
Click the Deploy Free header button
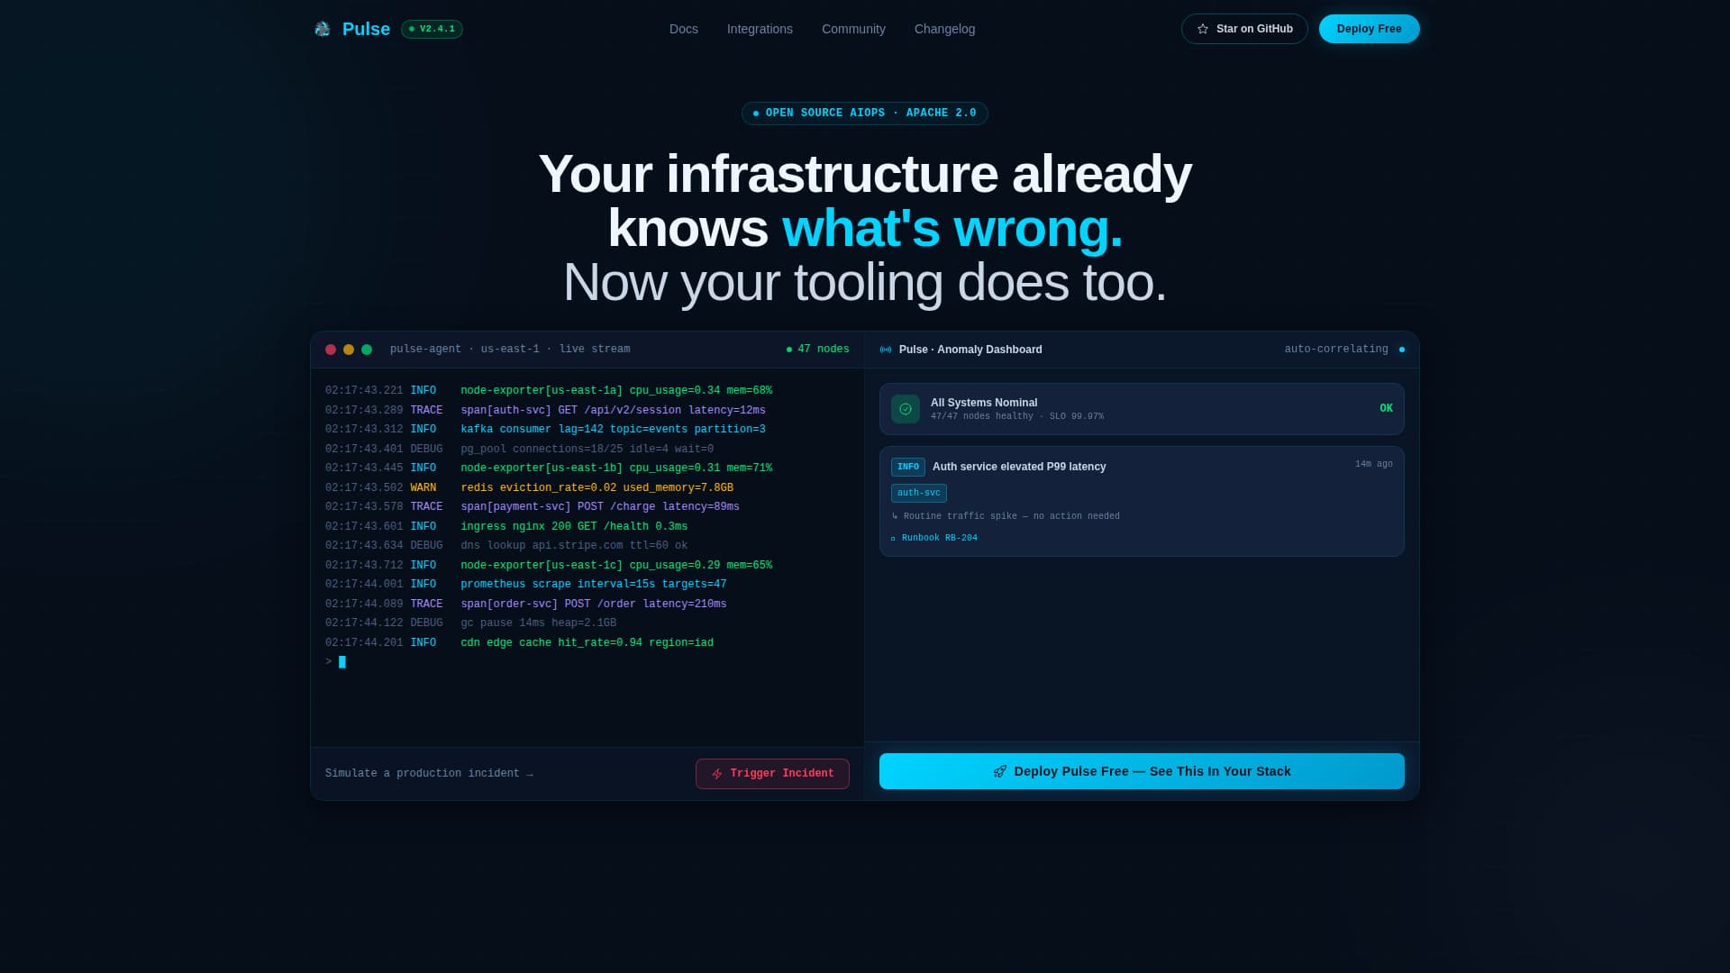pos(1369,29)
